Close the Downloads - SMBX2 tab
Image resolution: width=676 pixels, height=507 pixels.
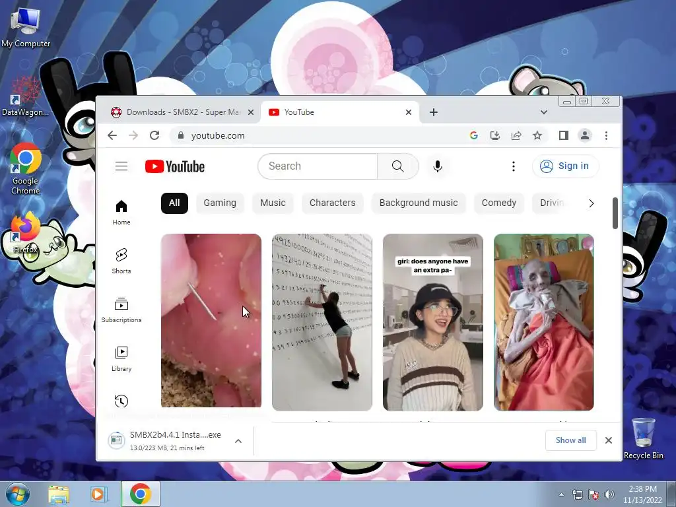[251, 112]
